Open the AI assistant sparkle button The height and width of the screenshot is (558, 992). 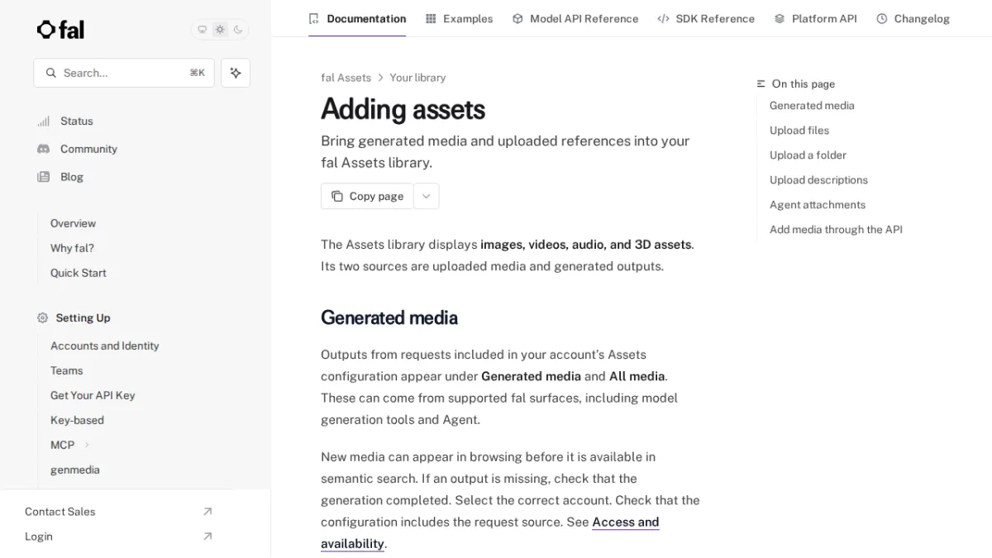point(236,73)
